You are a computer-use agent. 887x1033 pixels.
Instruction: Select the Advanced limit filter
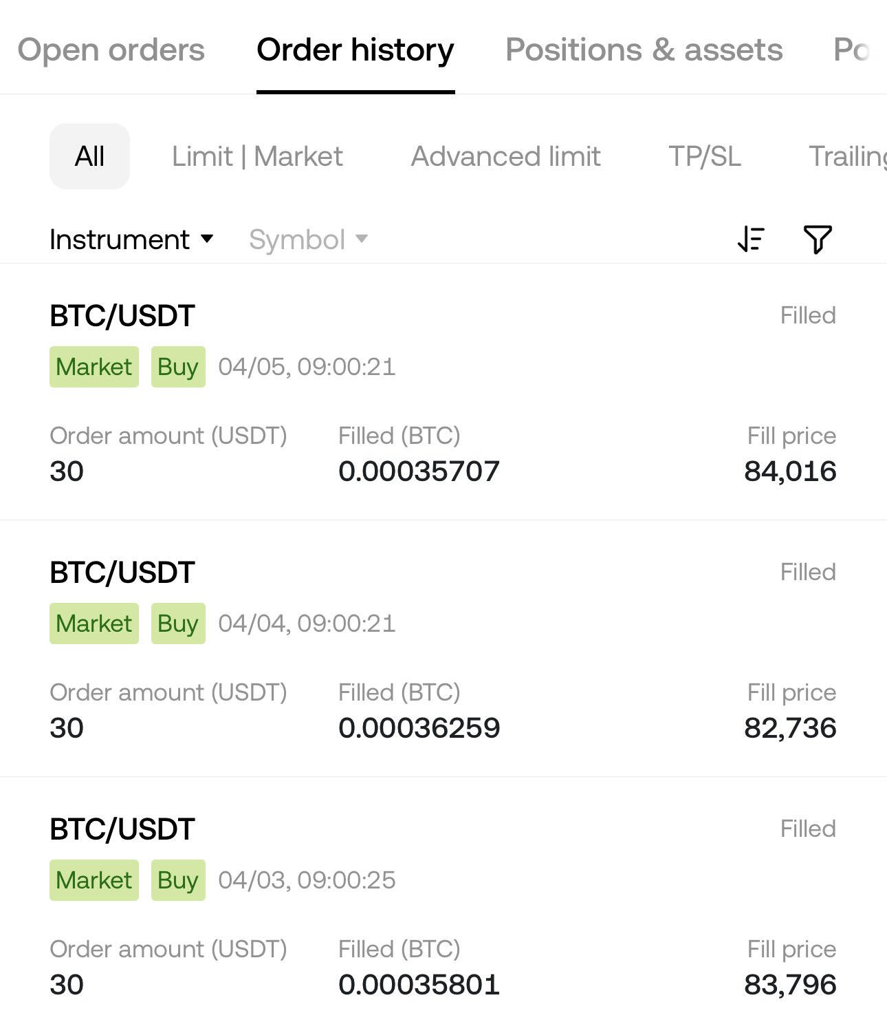(505, 156)
